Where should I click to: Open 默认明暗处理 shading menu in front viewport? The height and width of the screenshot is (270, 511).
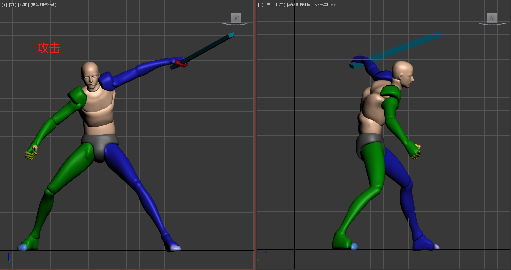(43, 5)
